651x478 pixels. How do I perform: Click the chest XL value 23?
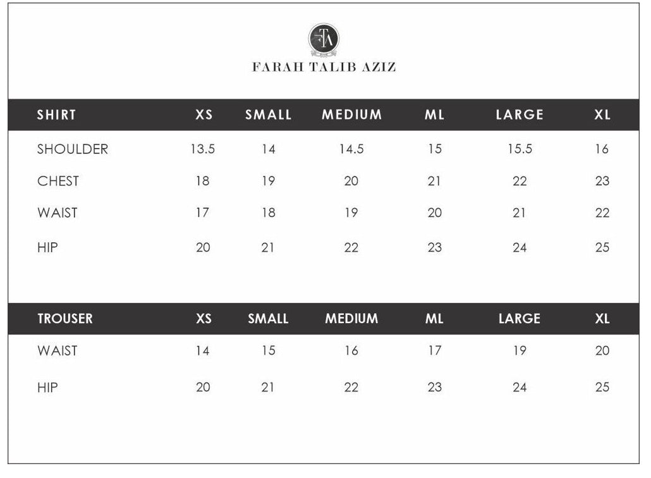602,181
